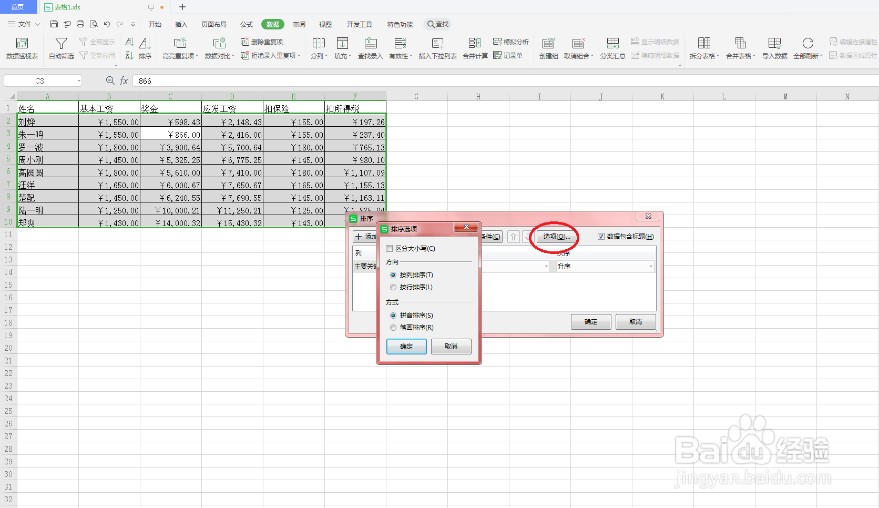Toggle data contains headers (数据包含标题) checkbox
The height and width of the screenshot is (508, 879).
point(601,237)
